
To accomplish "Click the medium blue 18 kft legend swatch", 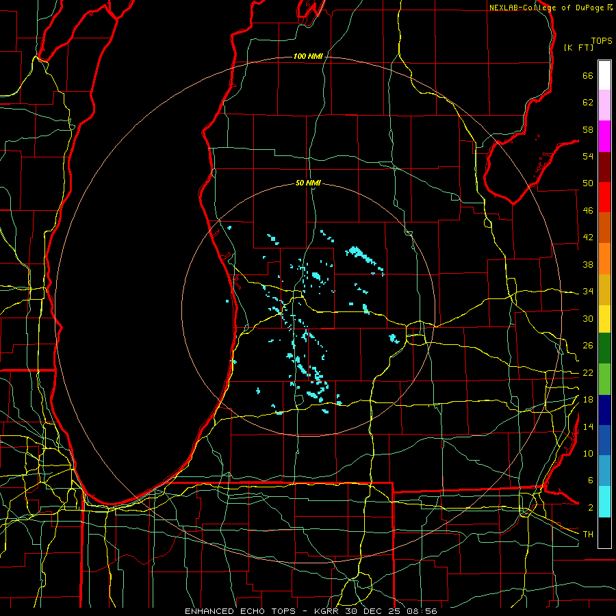I will (604, 440).
